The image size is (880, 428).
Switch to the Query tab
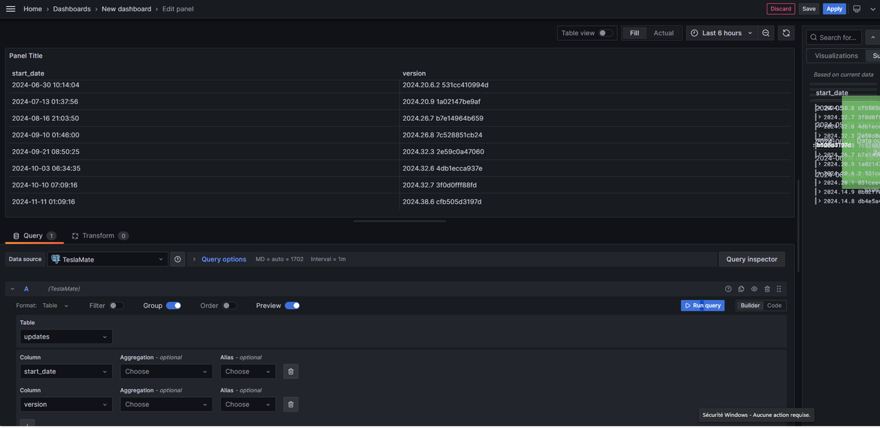pos(34,236)
